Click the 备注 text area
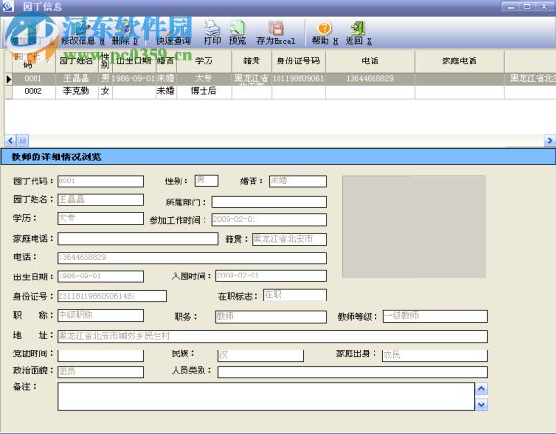 point(266,397)
